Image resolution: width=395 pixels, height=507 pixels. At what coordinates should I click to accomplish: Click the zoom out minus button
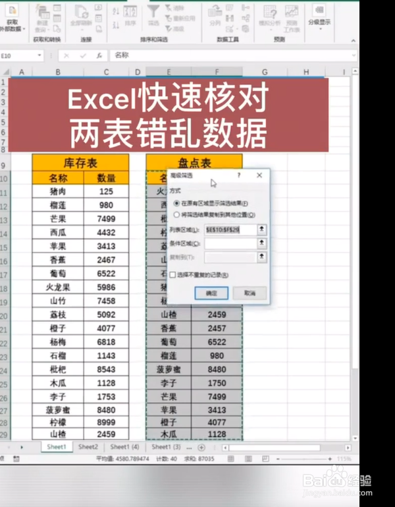click(278, 459)
